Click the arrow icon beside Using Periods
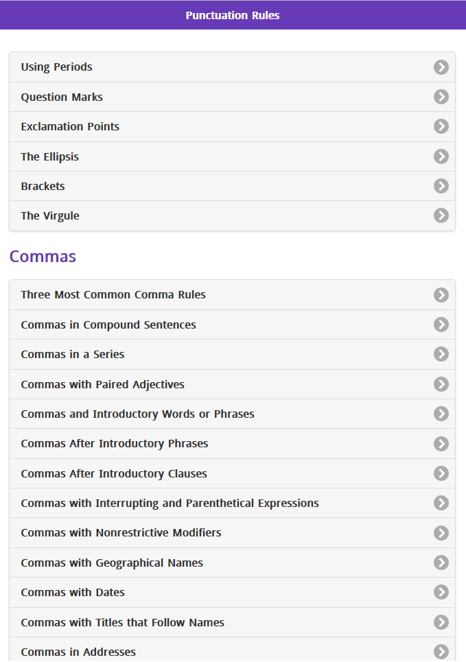 tap(441, 67)
